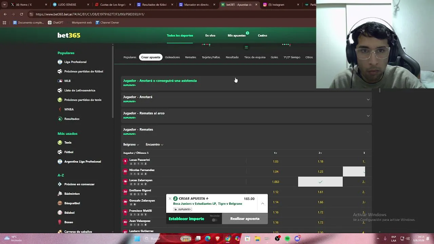Switch to the Populares tab

[130, 57]
